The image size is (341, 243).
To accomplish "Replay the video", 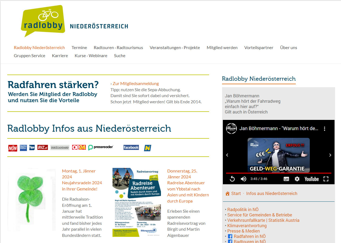I will 232,179.
